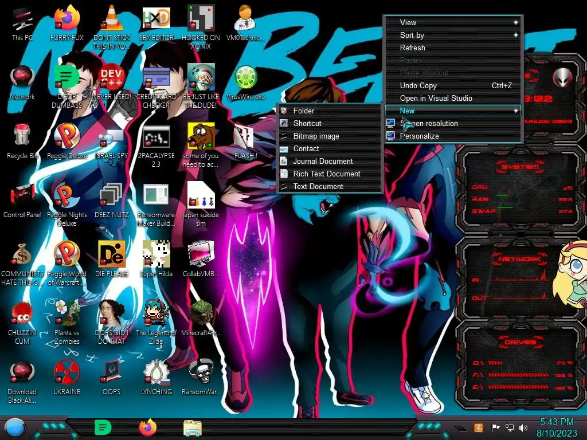This screenshot has height=440, width=587.
Task: Select the DEEZ NUTZ stacked windows icon
Action: [112, 201]
